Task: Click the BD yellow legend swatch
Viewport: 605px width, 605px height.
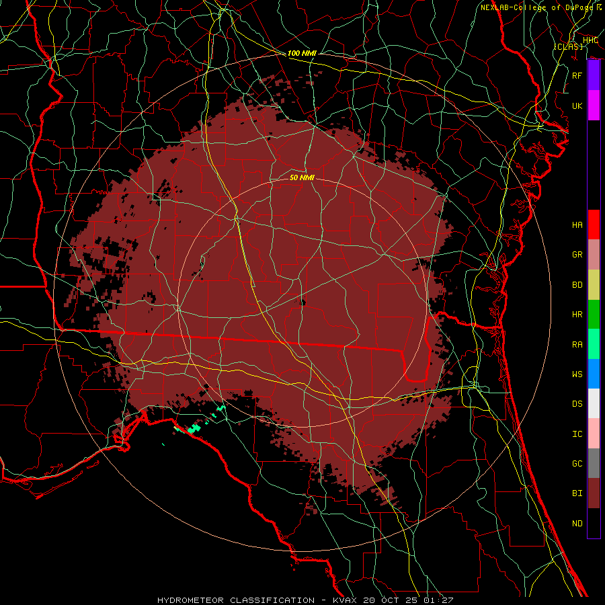Action: [594, 284]
